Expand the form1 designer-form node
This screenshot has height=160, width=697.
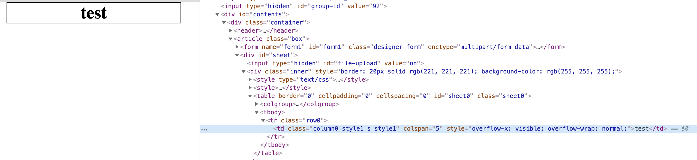(x=237, y=47)
